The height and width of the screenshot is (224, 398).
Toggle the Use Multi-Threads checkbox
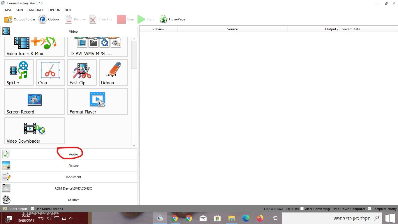32,209
